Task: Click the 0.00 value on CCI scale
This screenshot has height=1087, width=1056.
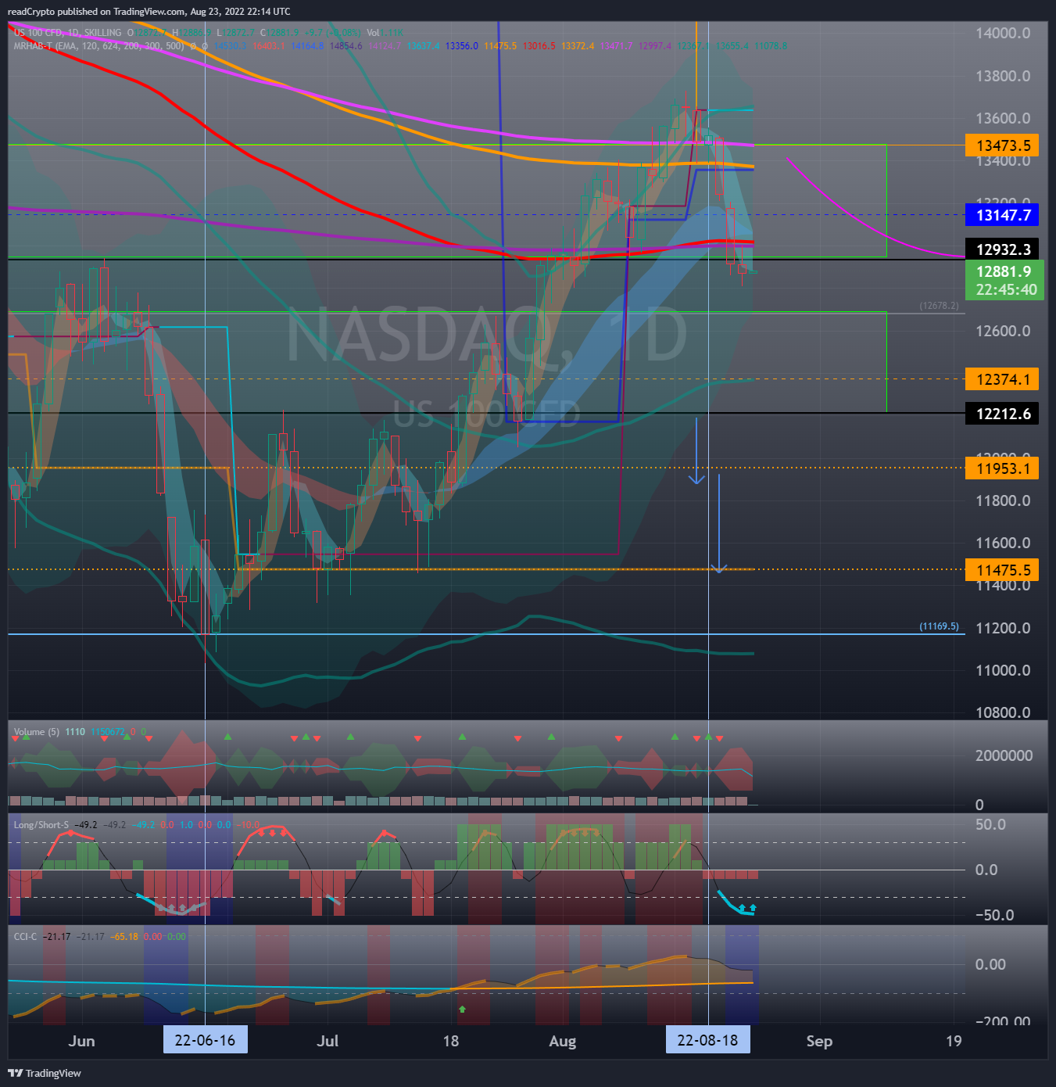Action: 990,964
